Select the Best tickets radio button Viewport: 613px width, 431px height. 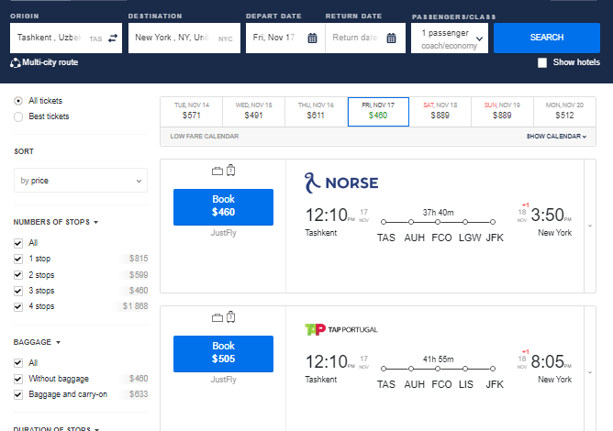click(19, 116)
